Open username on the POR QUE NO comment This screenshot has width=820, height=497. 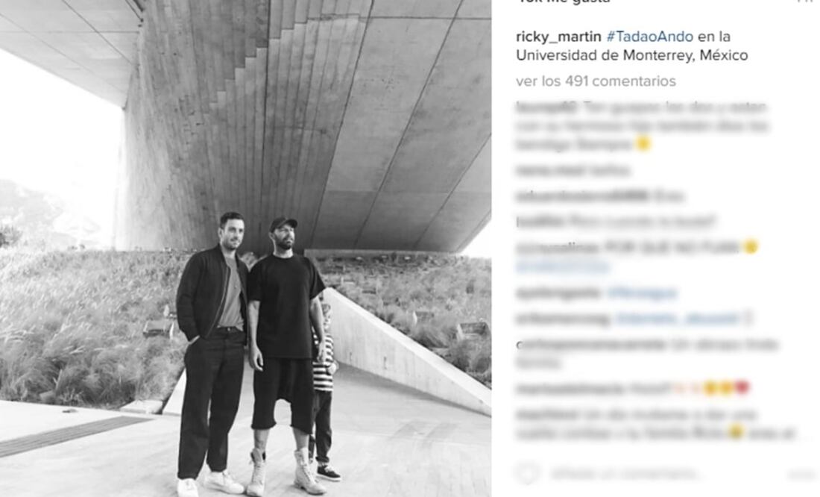tap(558, 247)
